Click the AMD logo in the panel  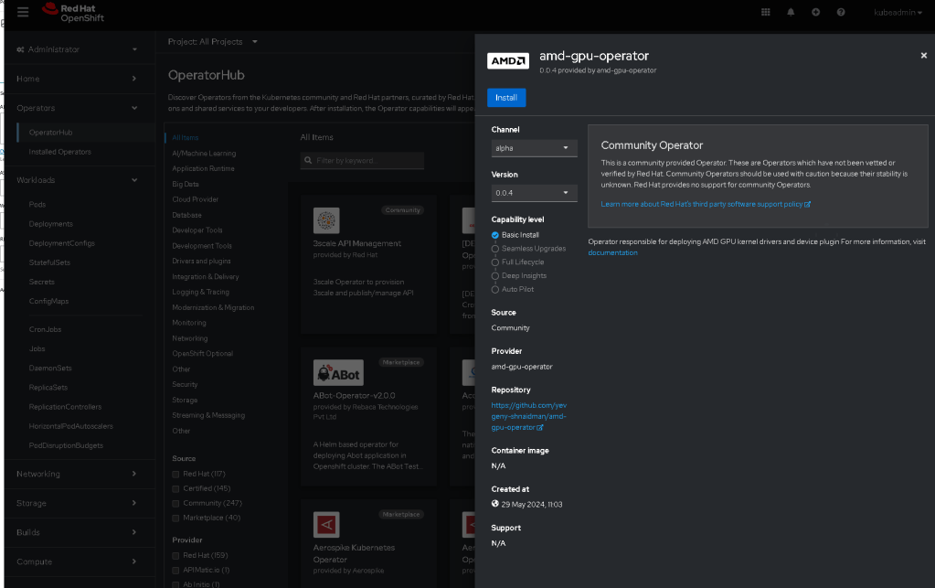coord(508,61)
